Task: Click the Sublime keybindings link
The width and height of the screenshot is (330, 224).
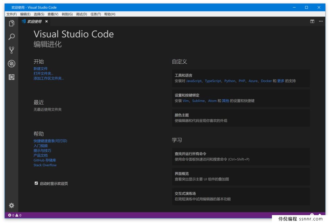Action: (x=198, y=101)
